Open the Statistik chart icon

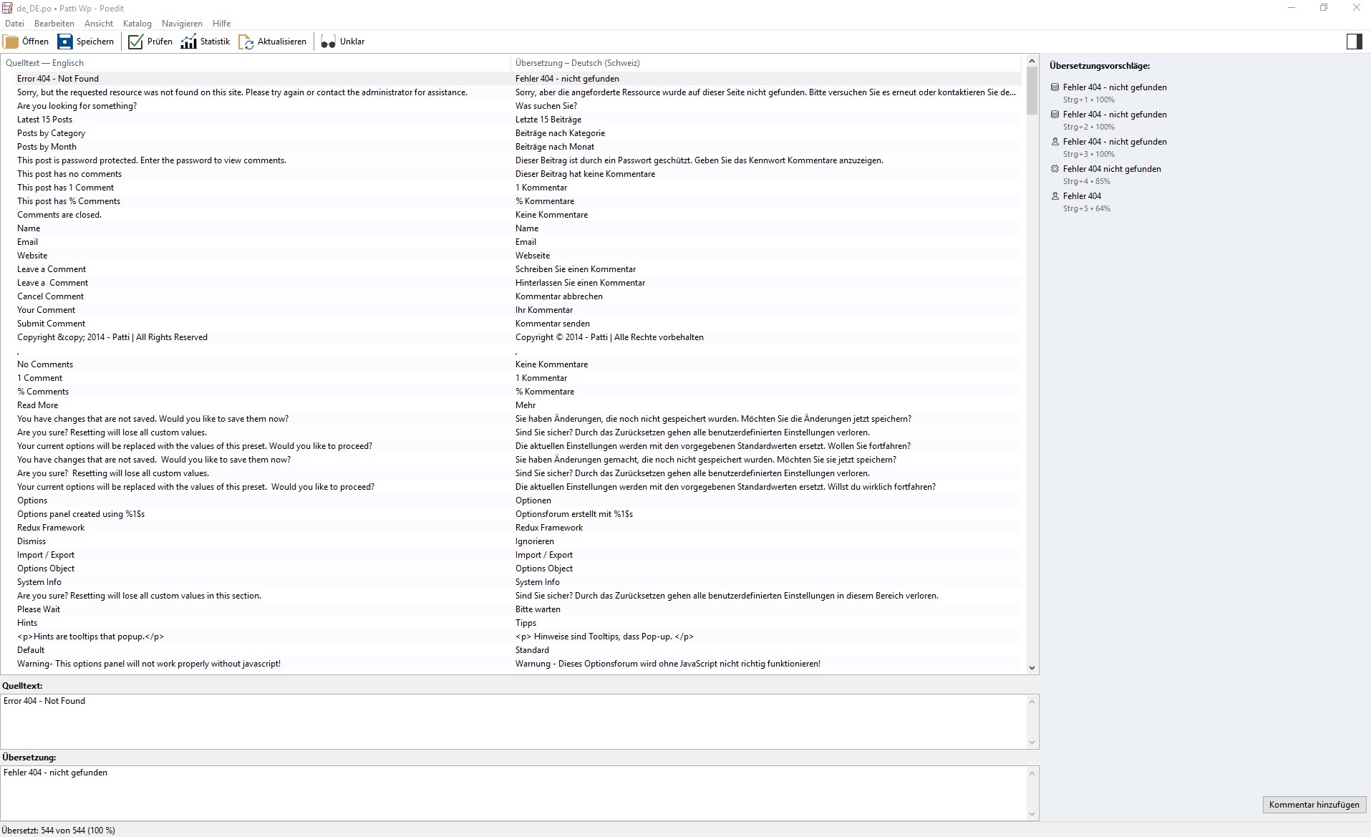click(x=189, y=42)
